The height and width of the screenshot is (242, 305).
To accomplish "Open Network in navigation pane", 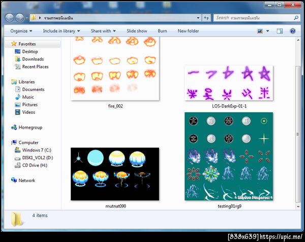I will coord(27,180).
